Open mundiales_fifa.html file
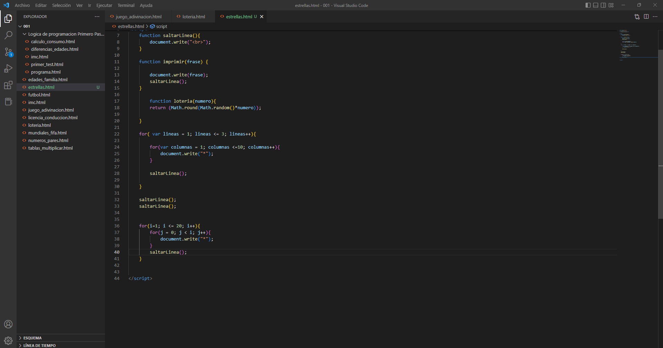This screenshot has width=663, height=348. coord(61,133)
